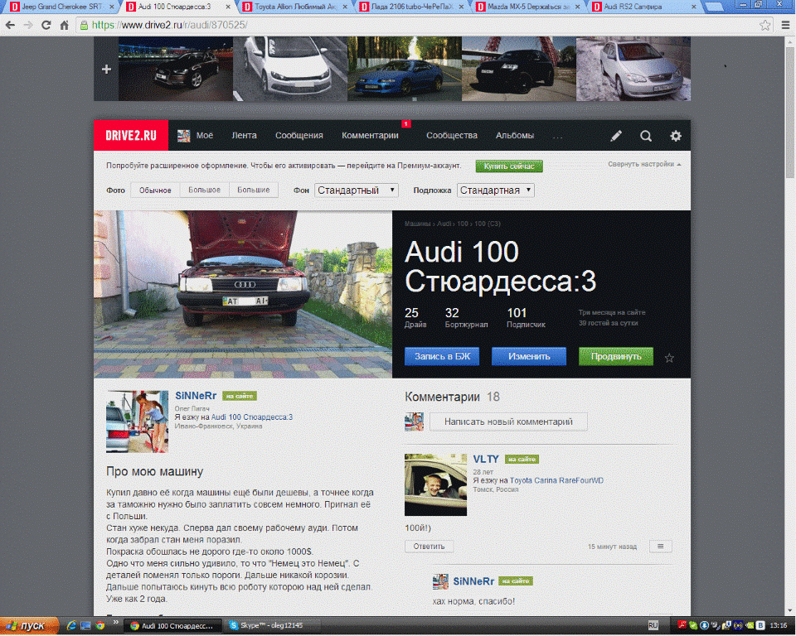Click the 101 Подписчик counter
Image resolution: width=796 pixels, height=636 pixels.
(x=526, y=317)
